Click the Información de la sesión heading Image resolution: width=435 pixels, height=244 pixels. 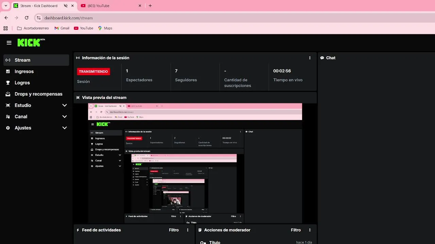point(106,58)
